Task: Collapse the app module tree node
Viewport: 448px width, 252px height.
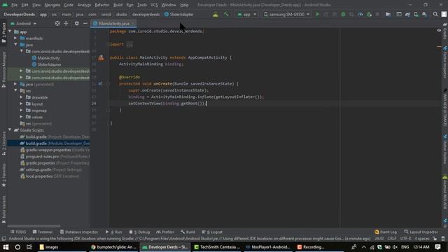Action: [10, 31]
